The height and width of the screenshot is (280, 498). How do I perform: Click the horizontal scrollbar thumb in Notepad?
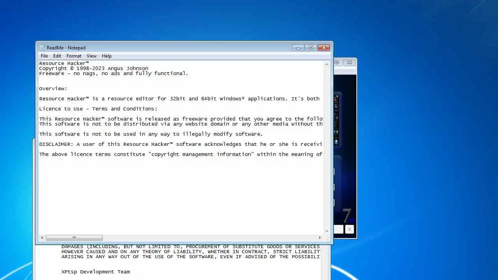pyautogui.click(x=74, y=238)
